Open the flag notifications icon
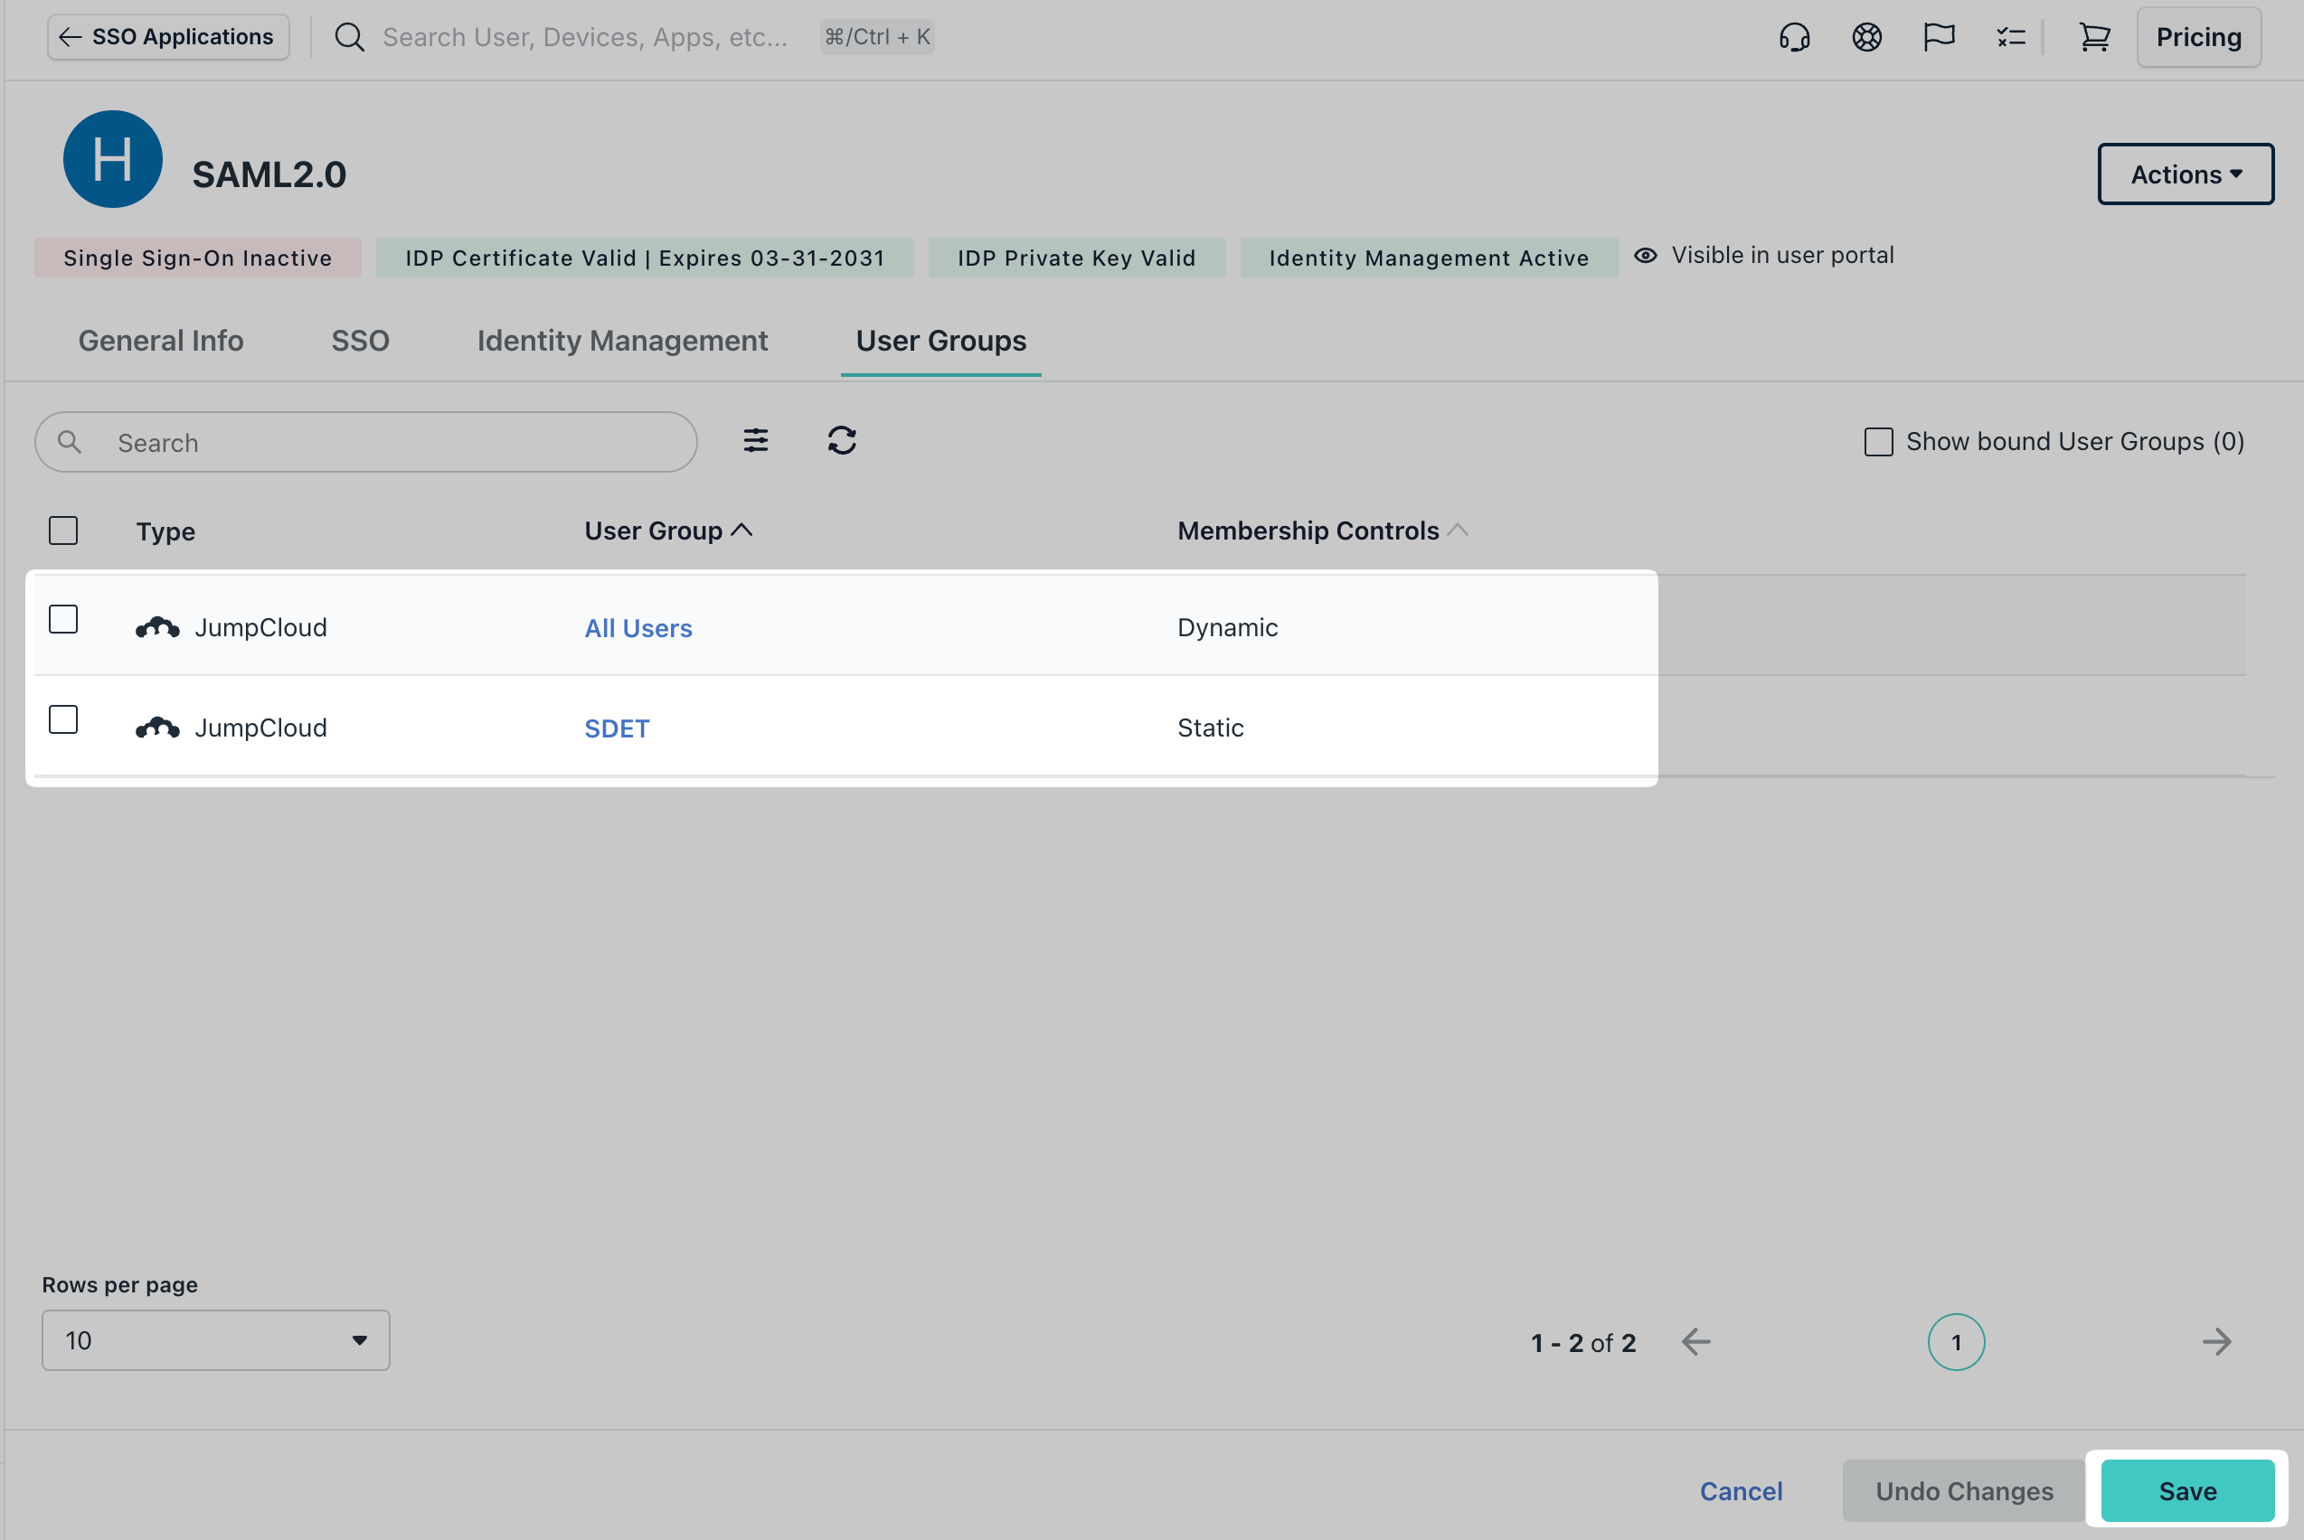The image size is (2304, 1540). [1939, 36]
